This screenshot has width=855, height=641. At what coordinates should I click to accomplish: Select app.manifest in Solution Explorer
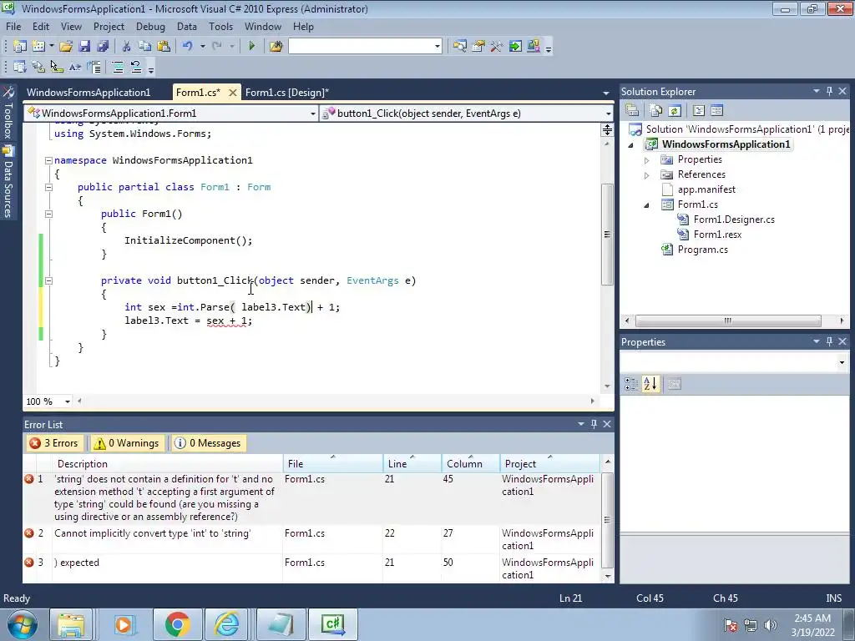[x=706, y=189]
